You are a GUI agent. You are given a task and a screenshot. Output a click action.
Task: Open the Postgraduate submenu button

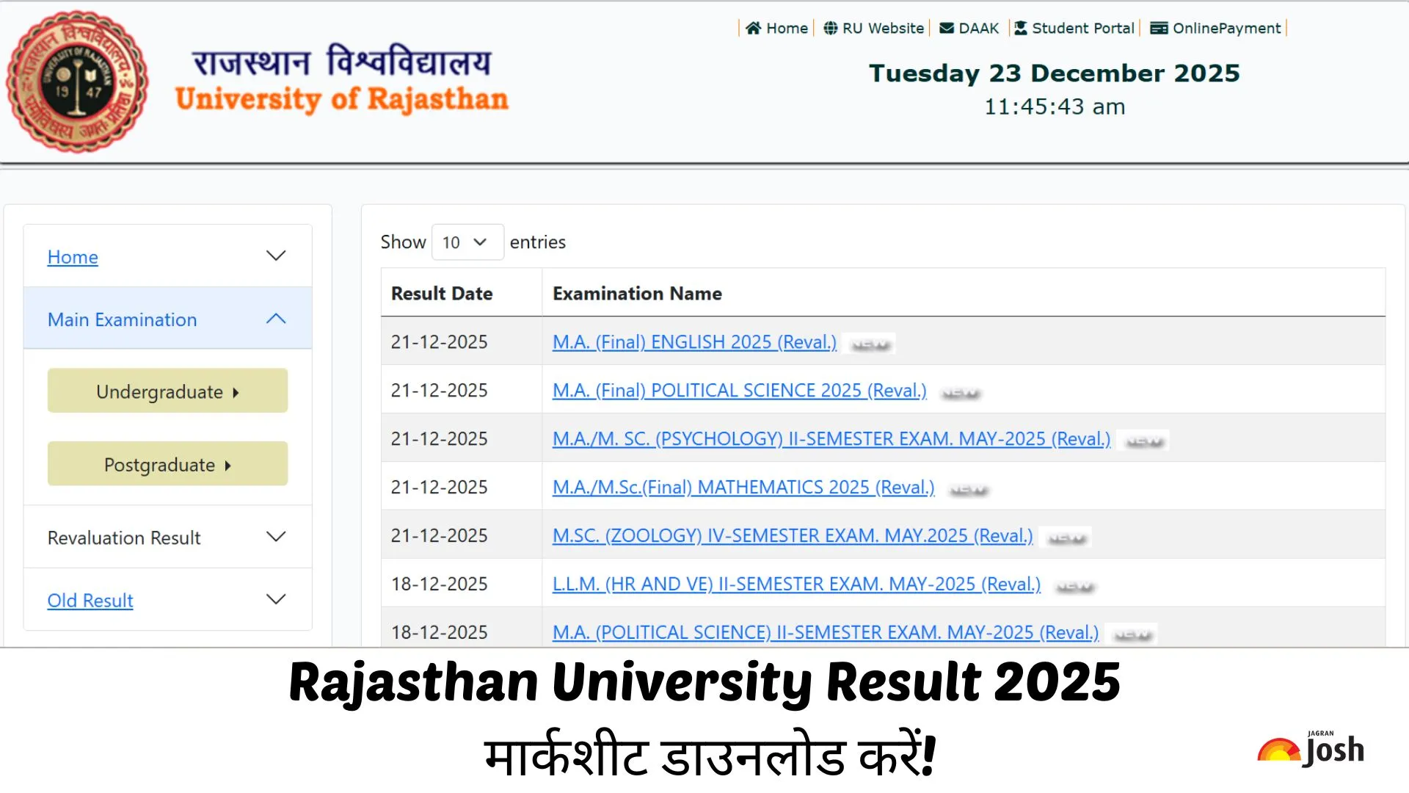(x=167, y=464)
